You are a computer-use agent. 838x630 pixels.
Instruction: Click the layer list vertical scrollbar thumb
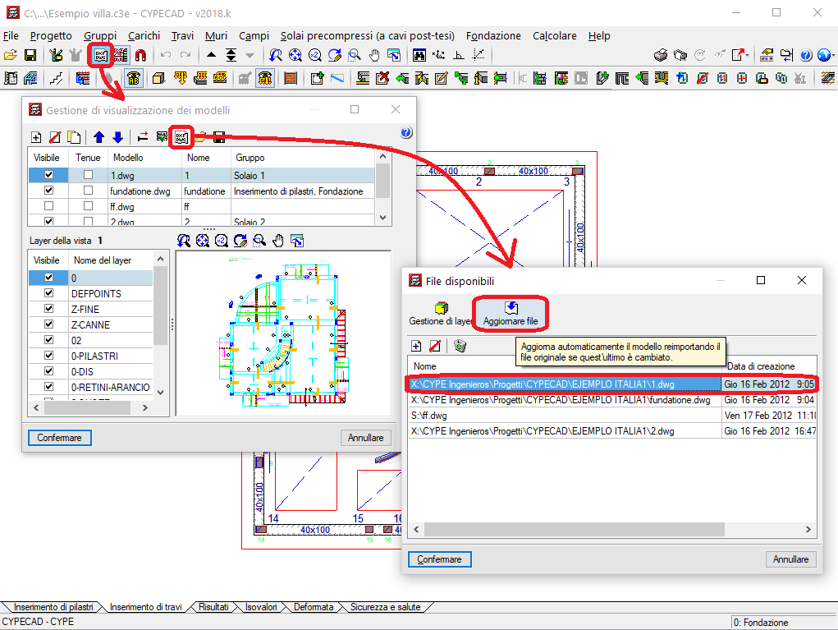(160, 306)
